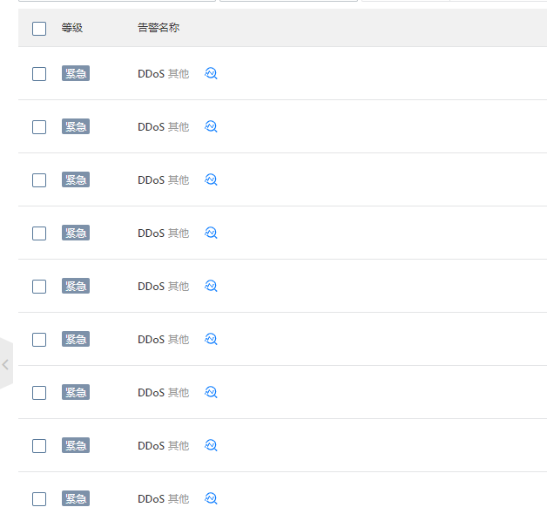
Task: Check the fifth alert row's checkbox
Action: 39,287
